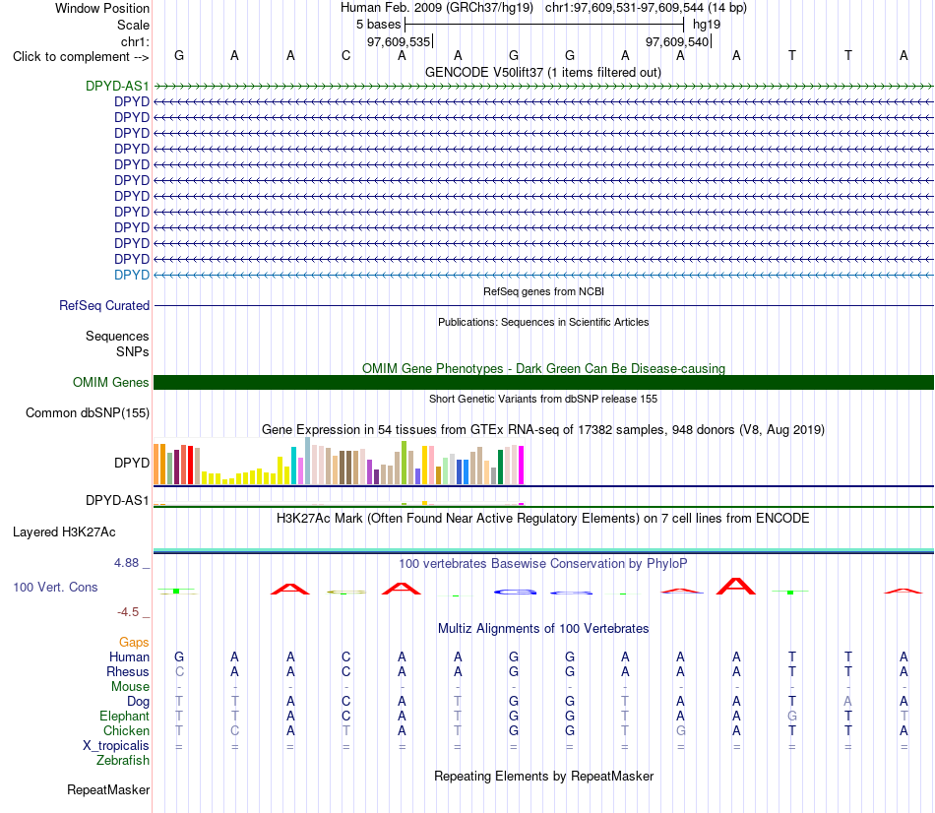Click the cyan H3K27Ac signal line

(x=543, y=550)
